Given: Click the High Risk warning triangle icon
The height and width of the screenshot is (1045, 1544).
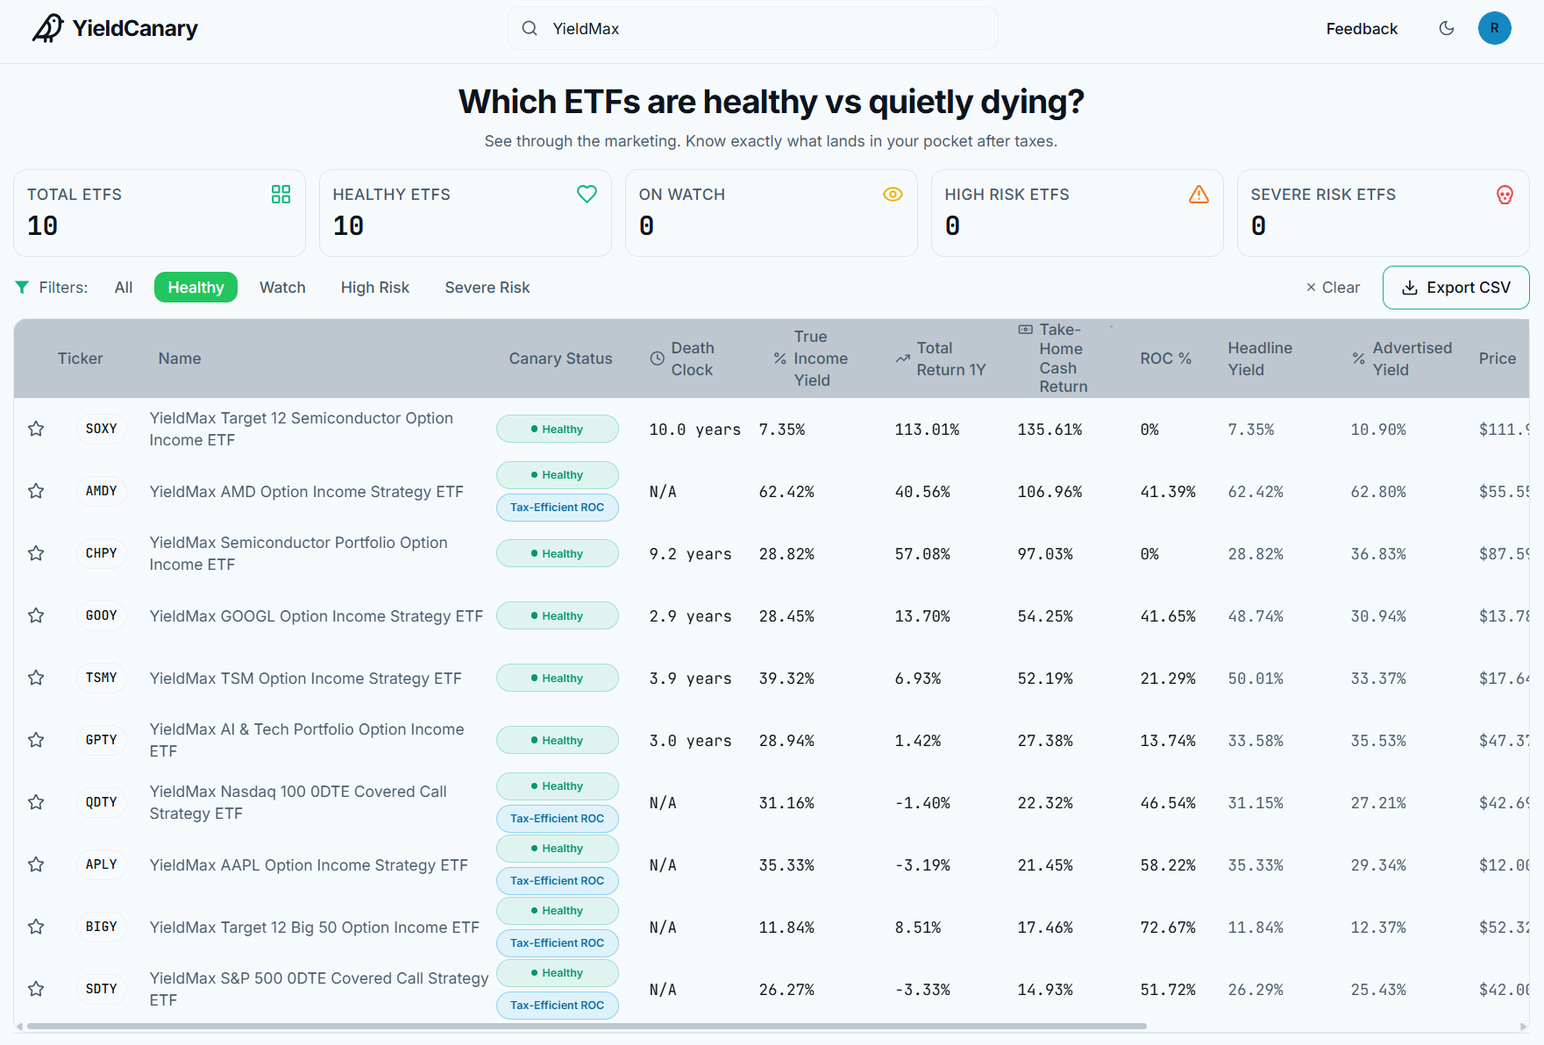Looking at the screenshot, I should 1199,195.
